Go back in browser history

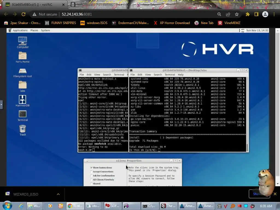6,14
